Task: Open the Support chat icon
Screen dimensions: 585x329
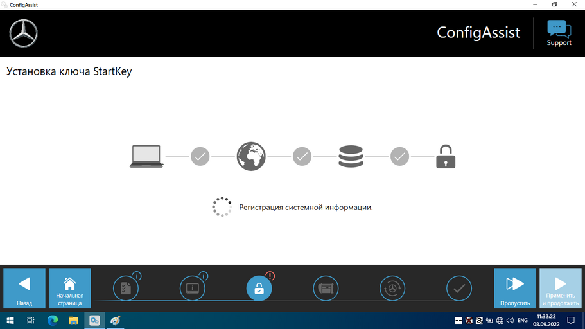Action: [x=559, y=33]
